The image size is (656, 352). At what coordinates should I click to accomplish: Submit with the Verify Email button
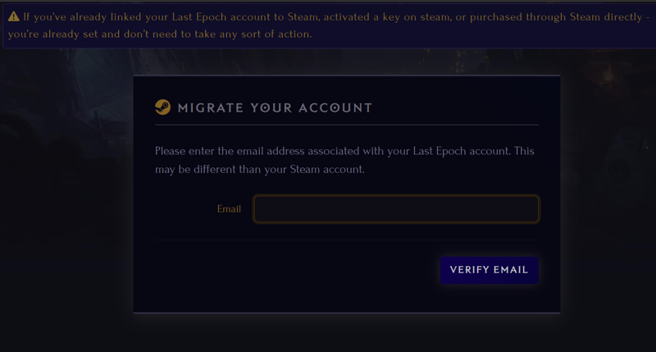(x=489, y=270)
